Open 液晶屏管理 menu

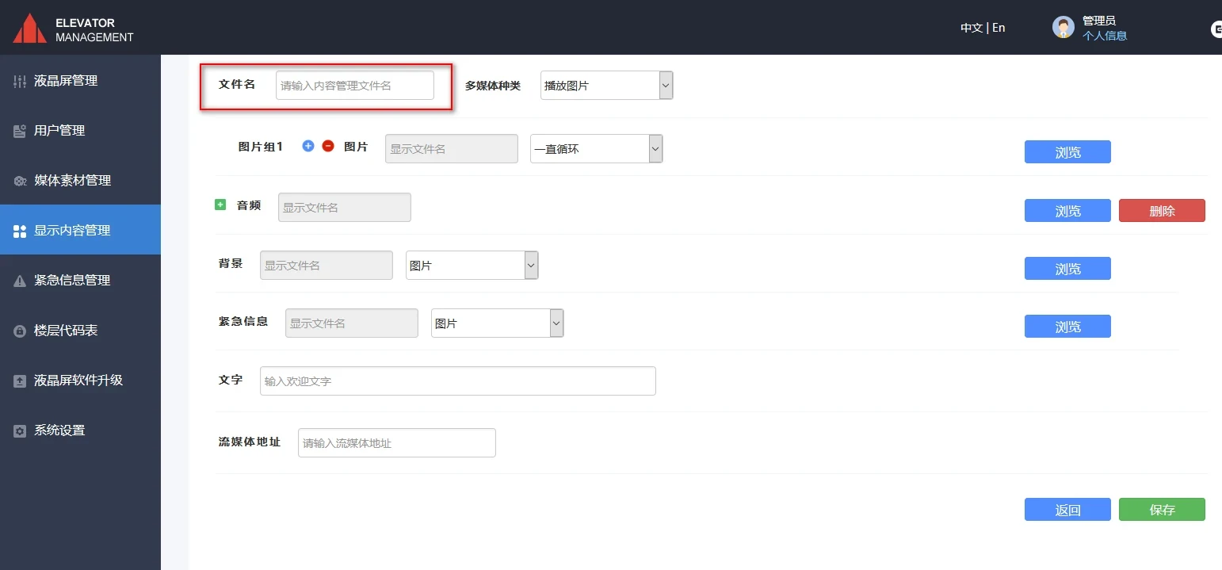80,81
